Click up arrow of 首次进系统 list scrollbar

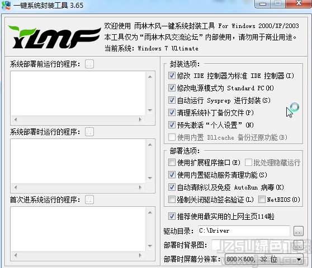(150, 212)
